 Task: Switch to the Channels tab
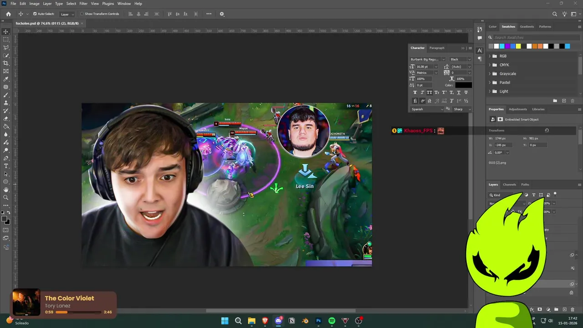pos(509,184)
